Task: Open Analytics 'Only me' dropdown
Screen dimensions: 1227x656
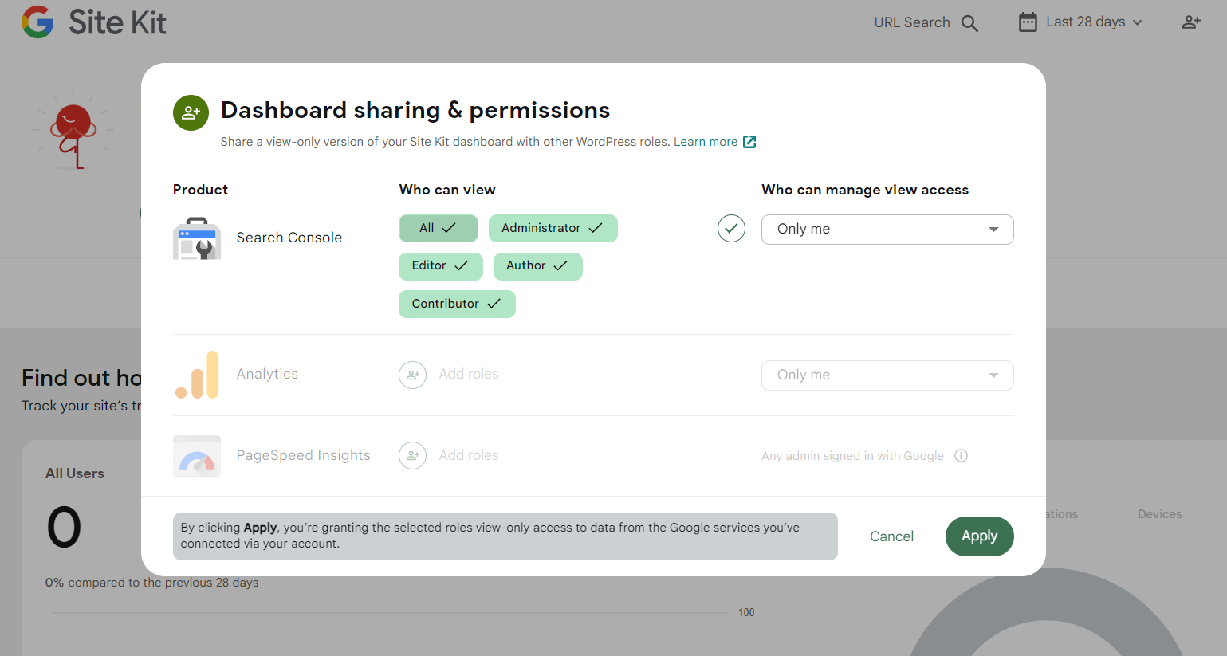Action: [x=887, y=375]
